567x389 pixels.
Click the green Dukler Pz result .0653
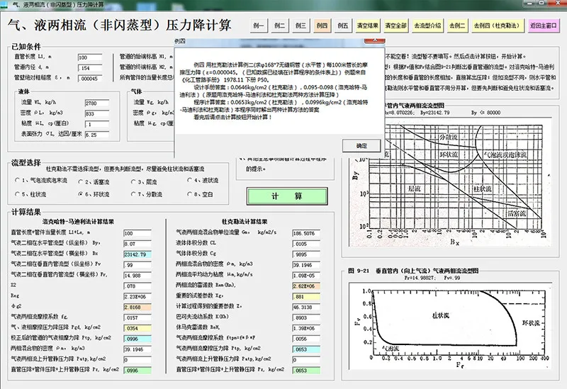[x=306, y=370]
